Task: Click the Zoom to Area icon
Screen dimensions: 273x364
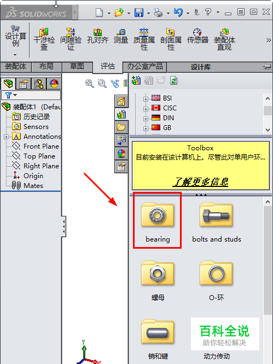Action: point(102,83)
